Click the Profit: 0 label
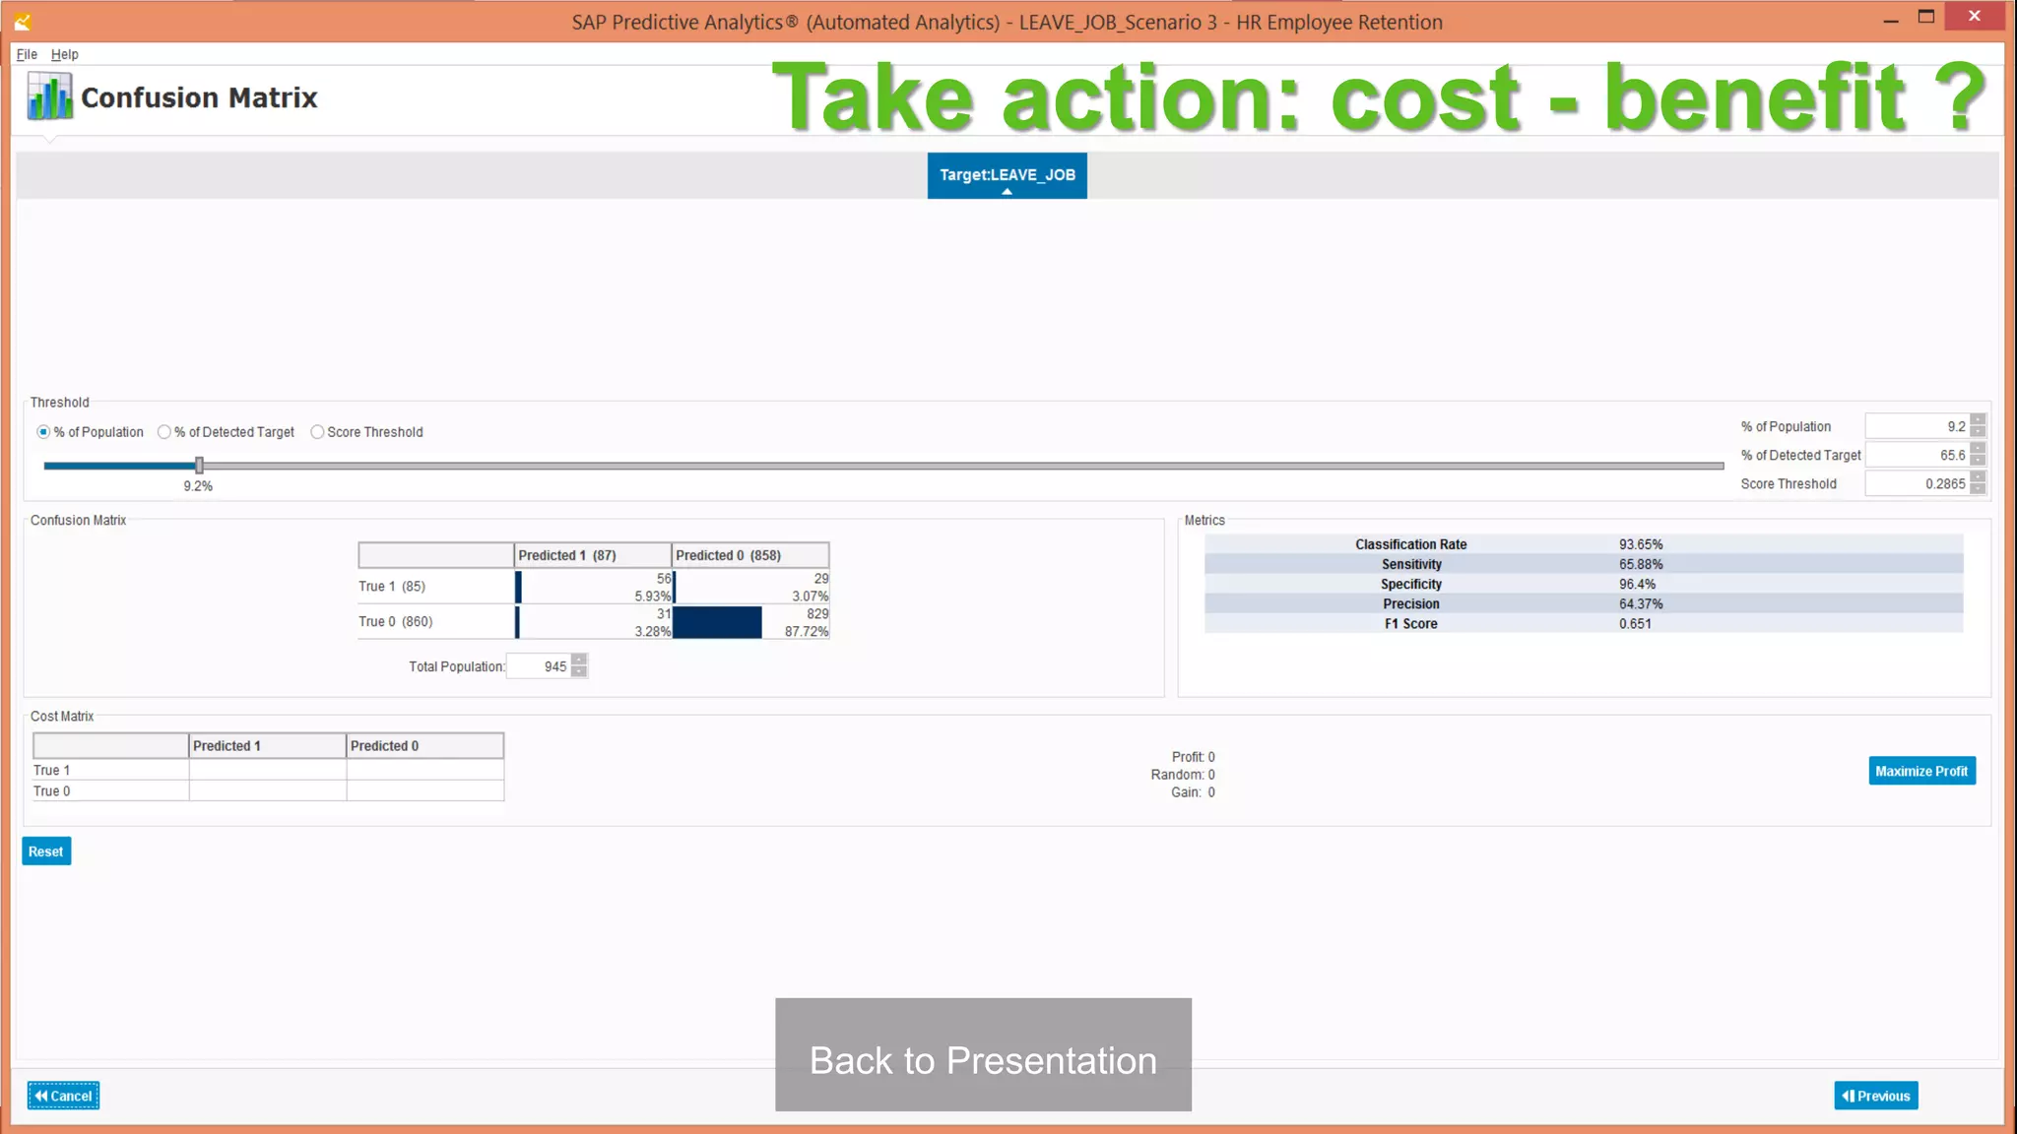The width and height of the screenshot is (2017, 1134). coord(1193,757)
